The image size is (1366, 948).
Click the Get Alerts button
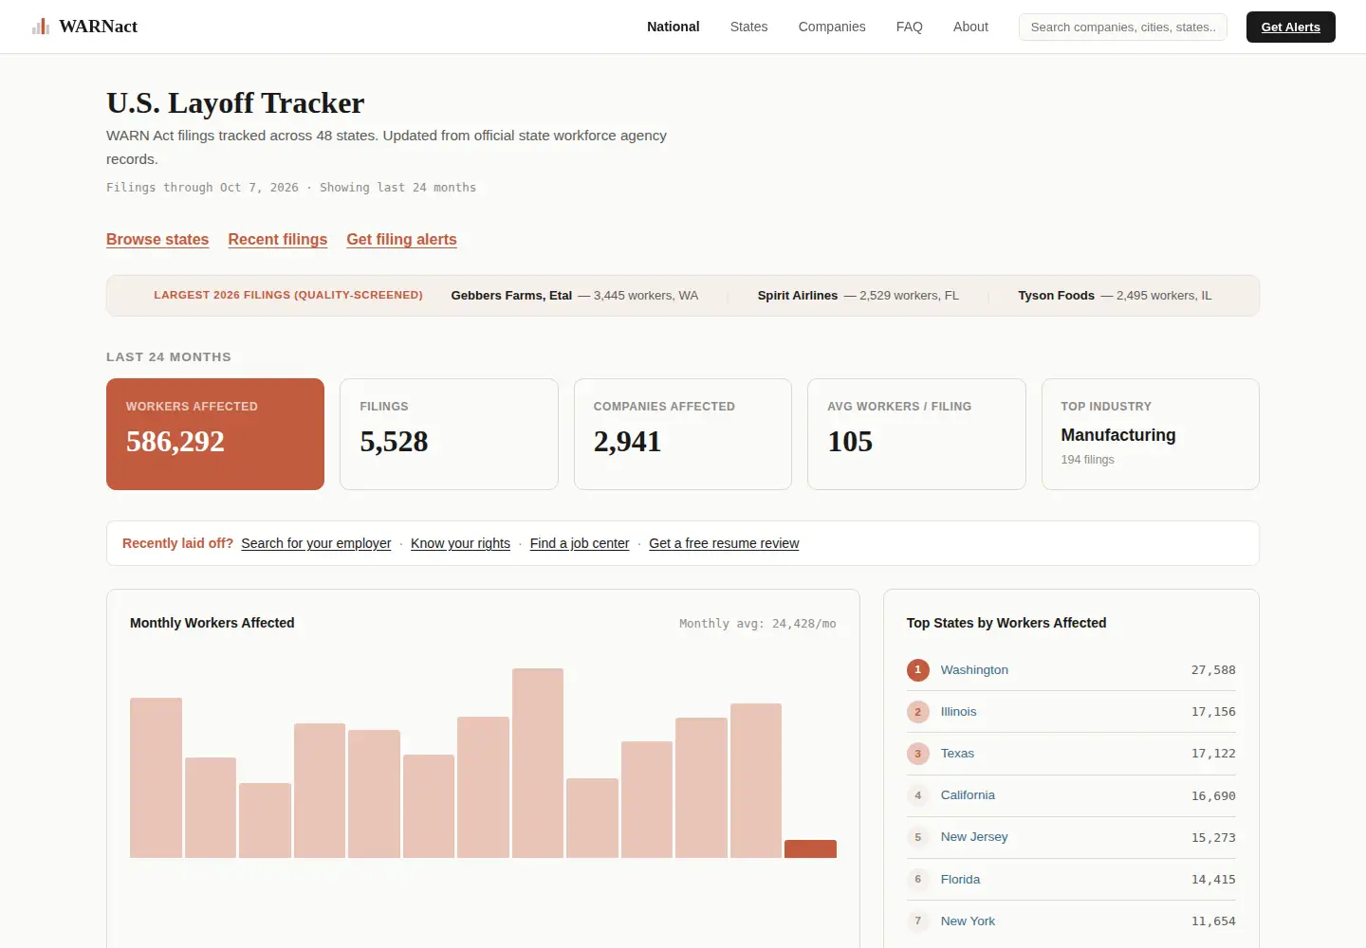pyautogui.click(x=1290, y=27)
